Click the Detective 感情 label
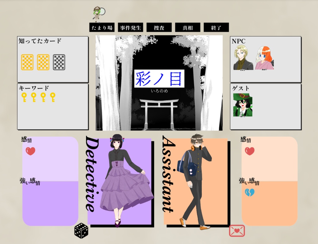The height and width of the screenshot is (244, 318). [x=26, y=140]
